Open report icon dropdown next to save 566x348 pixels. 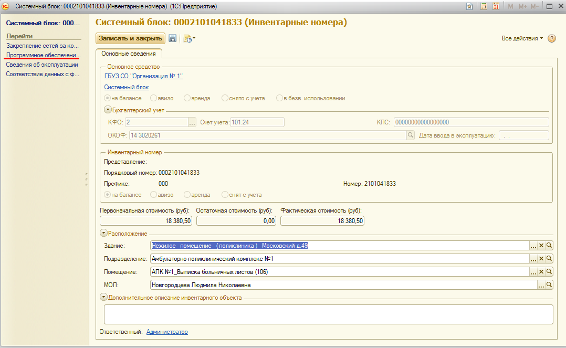(188, 38)
